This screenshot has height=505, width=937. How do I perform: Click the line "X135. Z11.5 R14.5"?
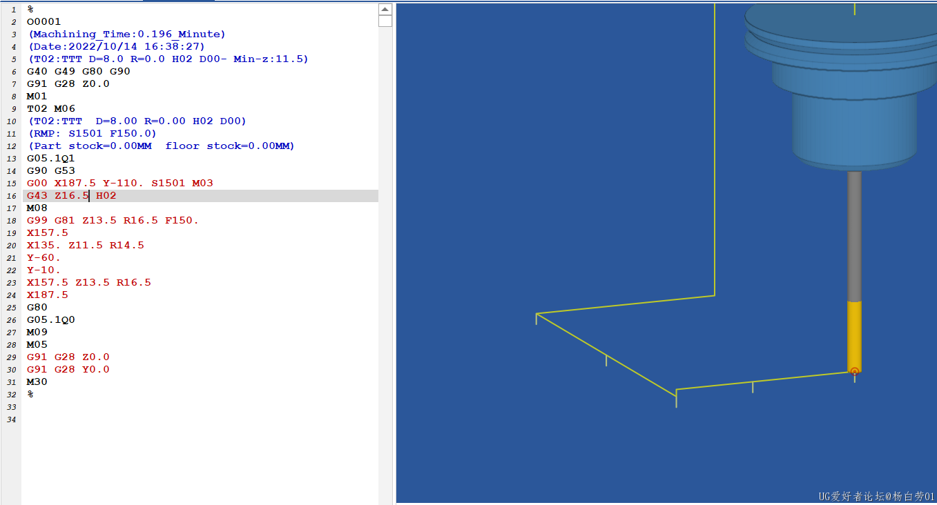(x=86, y=245)
